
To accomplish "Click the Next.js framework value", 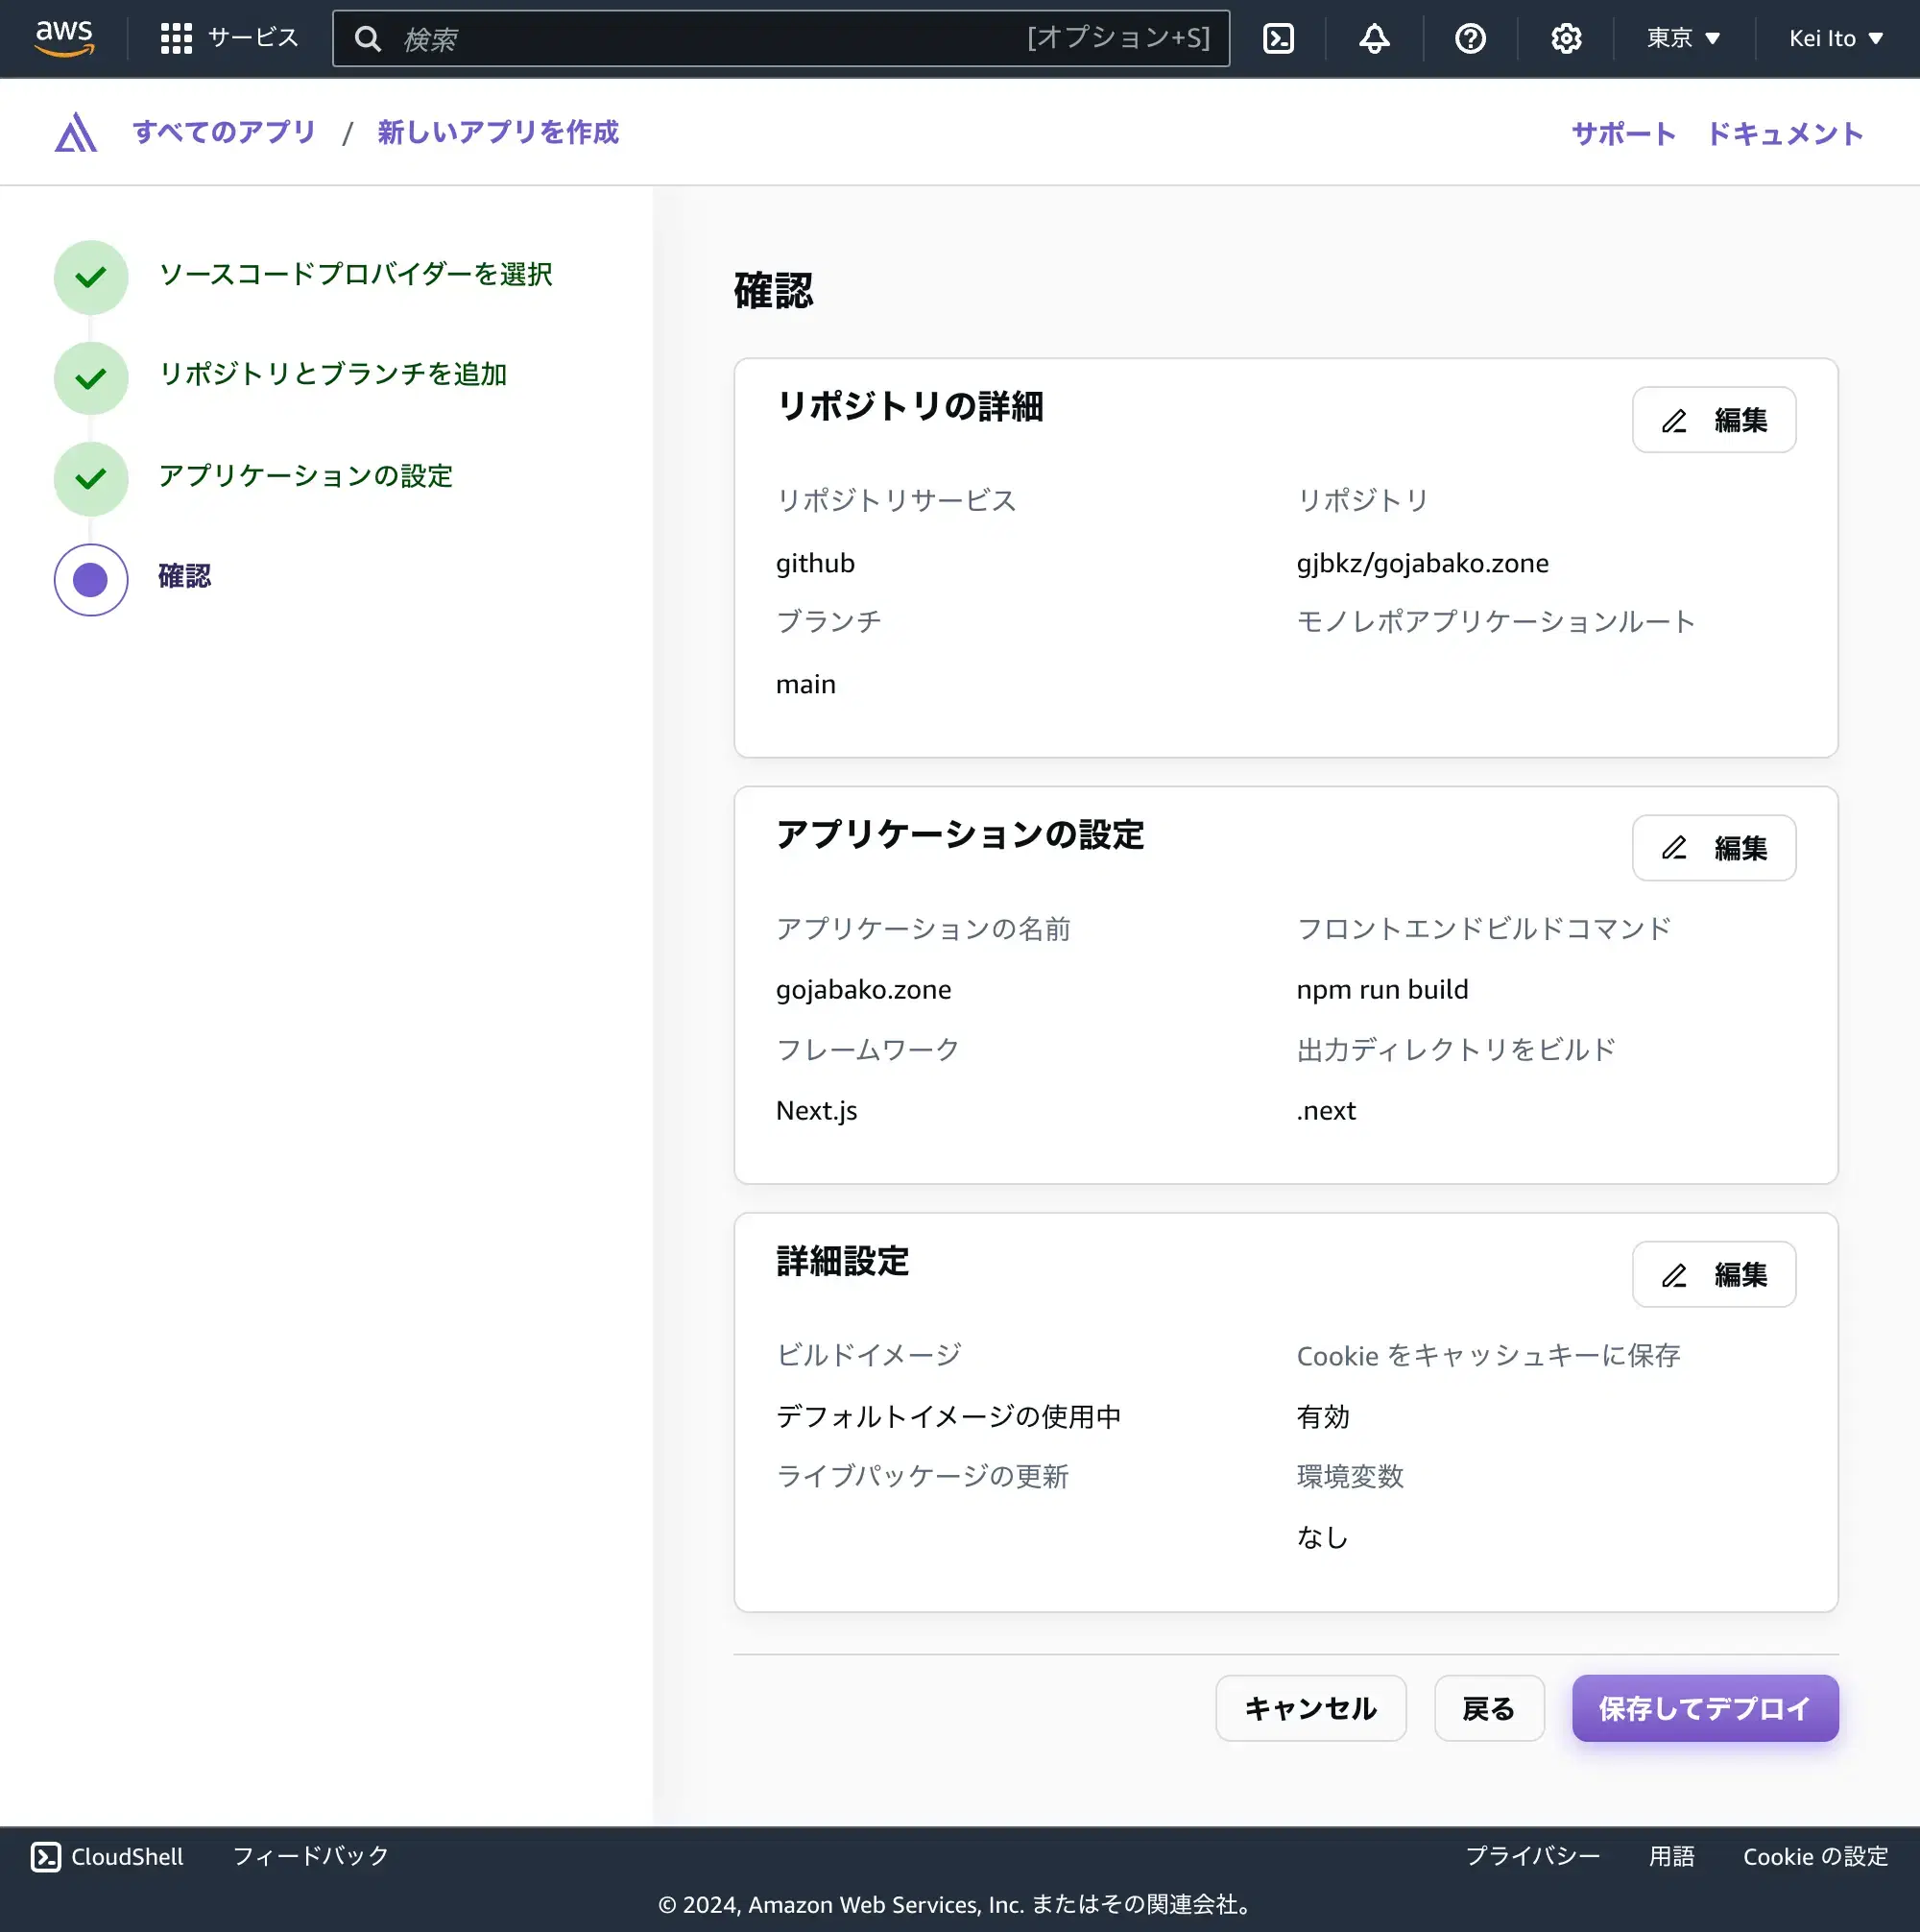I will (816, 1111).
